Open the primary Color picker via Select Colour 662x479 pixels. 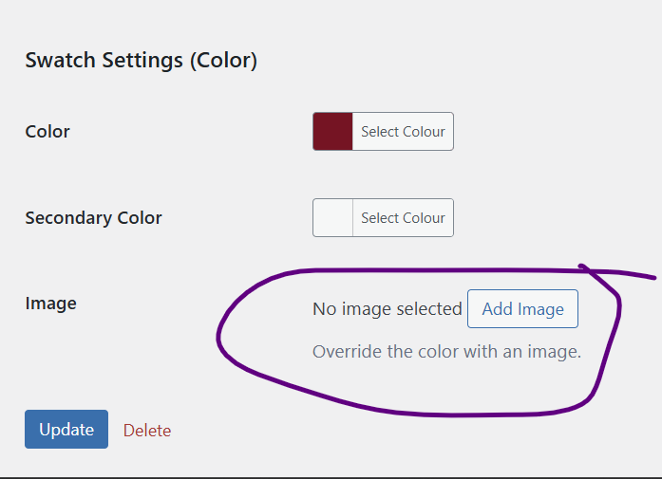click(403, 131)
